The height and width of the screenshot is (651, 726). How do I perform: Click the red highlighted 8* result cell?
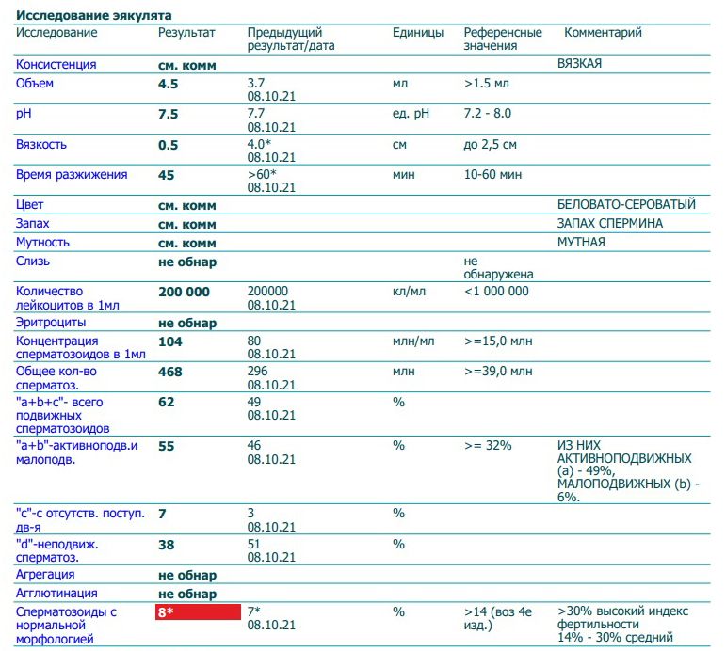pyautogui.click(x=199, y=611)
